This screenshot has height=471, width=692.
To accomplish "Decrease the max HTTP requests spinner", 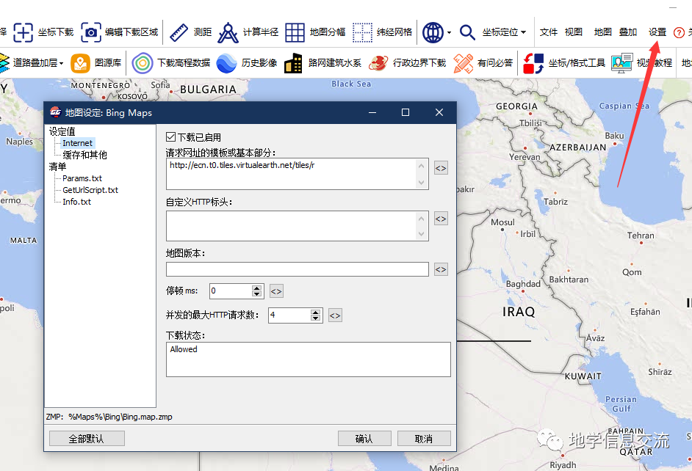I will (x=315, y=318).
